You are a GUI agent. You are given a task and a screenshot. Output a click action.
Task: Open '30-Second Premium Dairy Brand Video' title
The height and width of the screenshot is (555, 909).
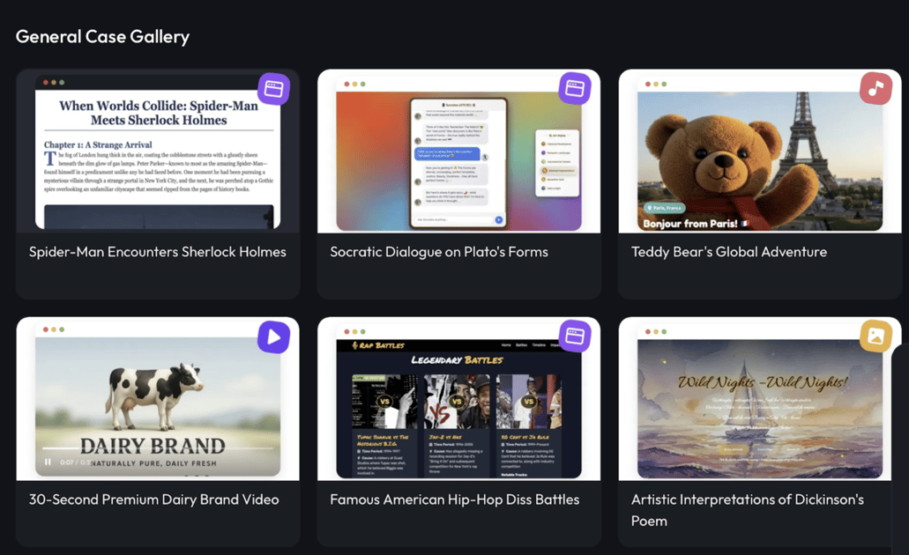[x=154, y=499]
